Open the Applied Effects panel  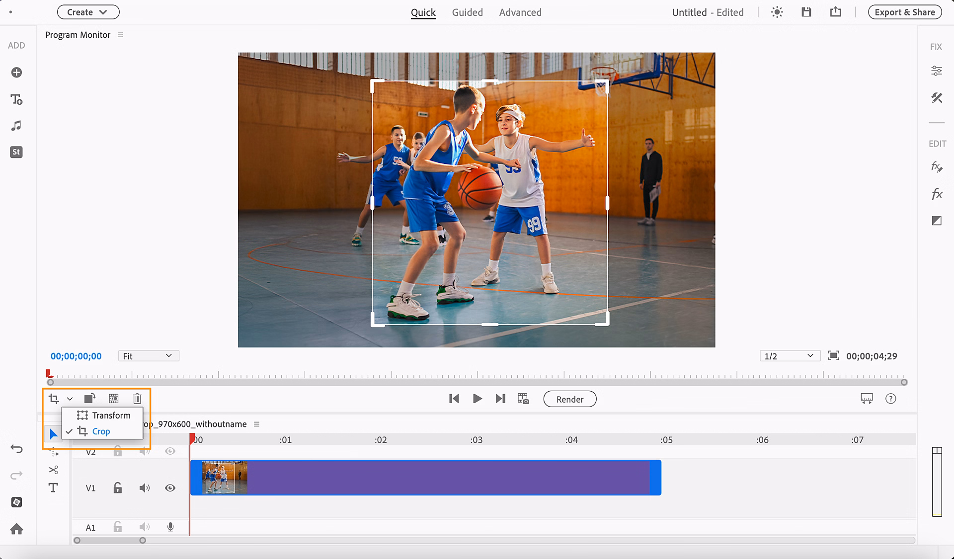coord(936,167)
